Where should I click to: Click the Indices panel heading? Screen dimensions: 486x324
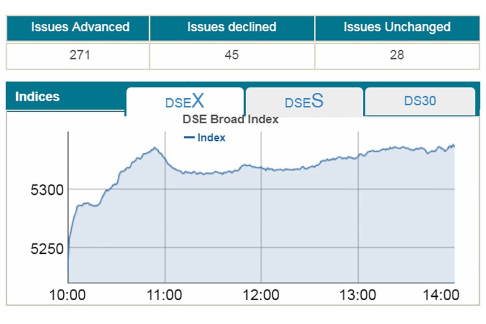tap(37, 97)
